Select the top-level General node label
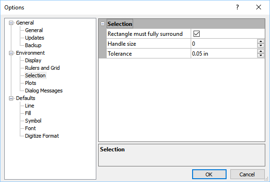The width and height of the screenshot is (270, 182). [25, 23]
